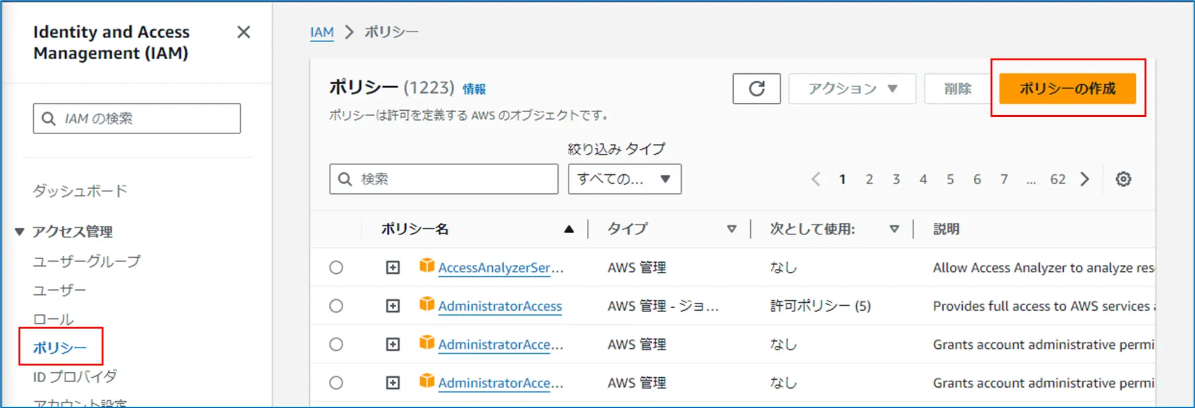The image size is (1195, 408).
Task: Open the table preferences gear icon
Action: [1124, 179]
